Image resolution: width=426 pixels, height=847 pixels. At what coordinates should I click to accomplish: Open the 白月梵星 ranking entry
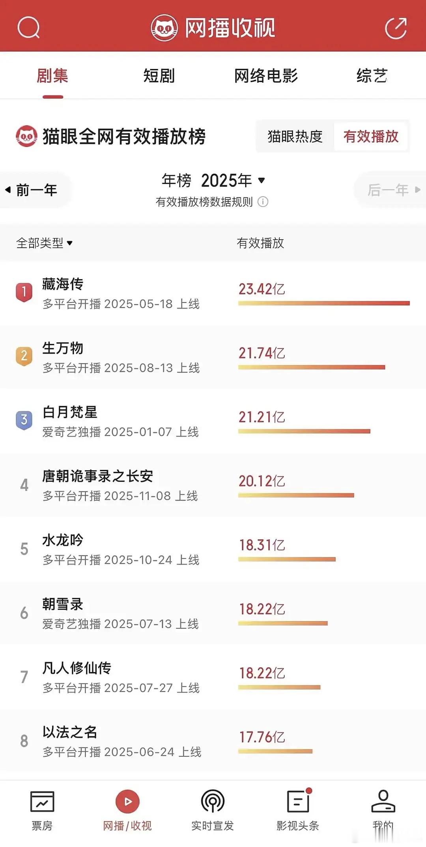pos(213,421)
